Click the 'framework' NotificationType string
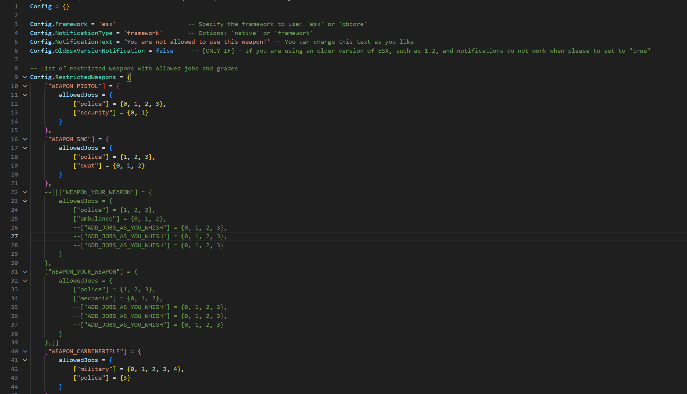Image resolution: width=687 pixels, height=394 pixels. coord(143,33)
